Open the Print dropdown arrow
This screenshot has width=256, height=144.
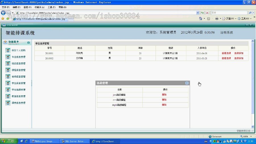tap(220, 18)
